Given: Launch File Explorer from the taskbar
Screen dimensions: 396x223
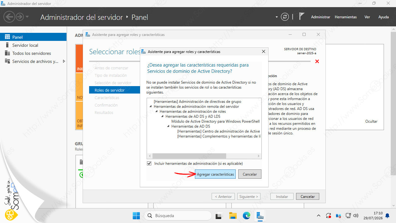Looking at the screenshot, I should pyautogui.click(x=233, y=216).
